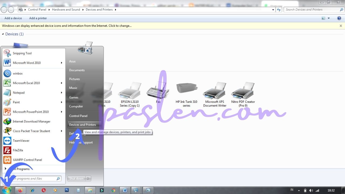Viewport: 345px width, 194px height.
Task: Select the Microsoft XPS Document Writer printer
Action: click(x=215, y=94)
